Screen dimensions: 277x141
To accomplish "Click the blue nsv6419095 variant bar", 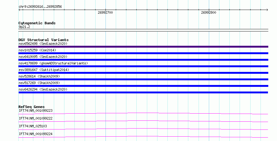I will point(143,60).
